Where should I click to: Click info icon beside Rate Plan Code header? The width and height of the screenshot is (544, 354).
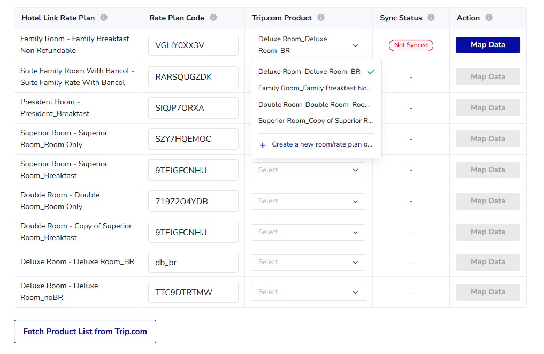pos(213,18)
